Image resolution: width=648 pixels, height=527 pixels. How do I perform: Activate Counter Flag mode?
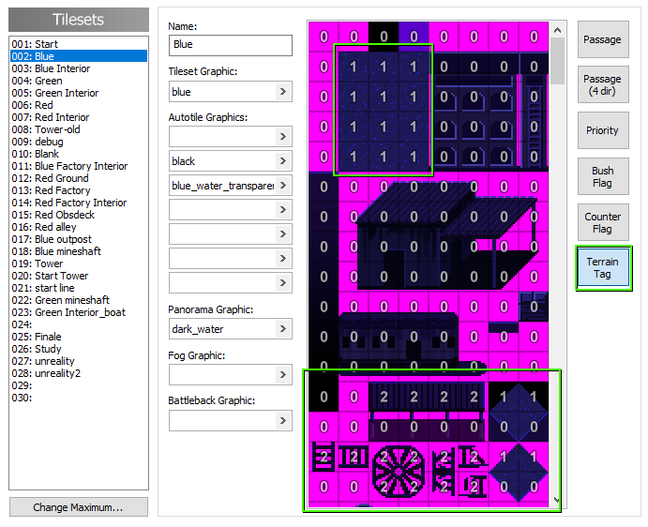click(x=602, y=223)
